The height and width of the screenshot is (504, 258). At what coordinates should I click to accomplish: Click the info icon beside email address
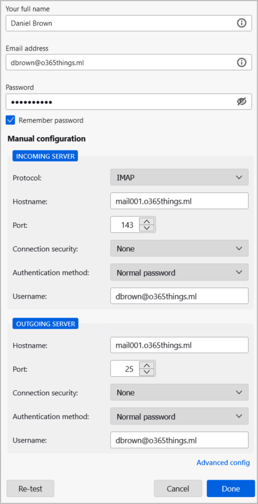pyautogui.click(x=241, y=62)
